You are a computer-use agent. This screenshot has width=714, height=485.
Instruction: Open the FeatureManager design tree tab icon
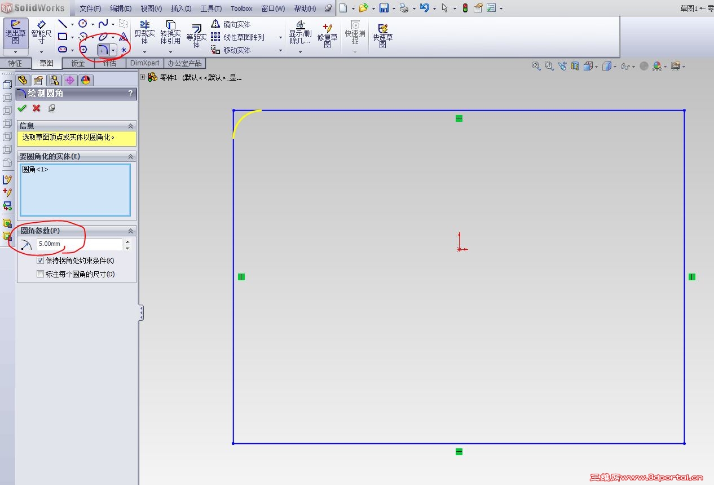[23, 80]
